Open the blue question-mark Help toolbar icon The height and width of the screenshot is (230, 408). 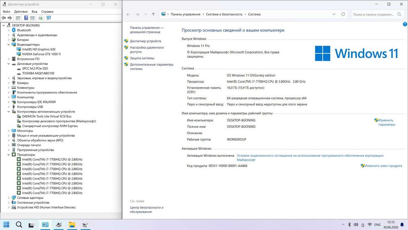coord(26,18)
